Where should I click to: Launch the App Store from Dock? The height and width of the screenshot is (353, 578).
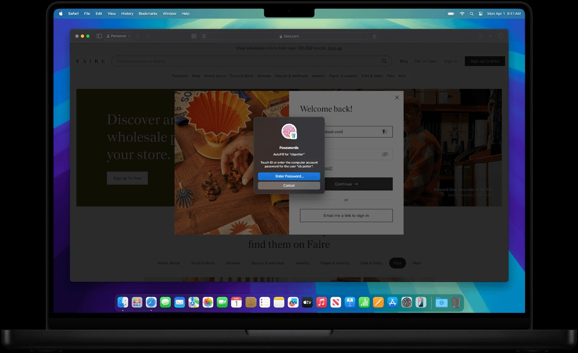[x=392, y=302]
